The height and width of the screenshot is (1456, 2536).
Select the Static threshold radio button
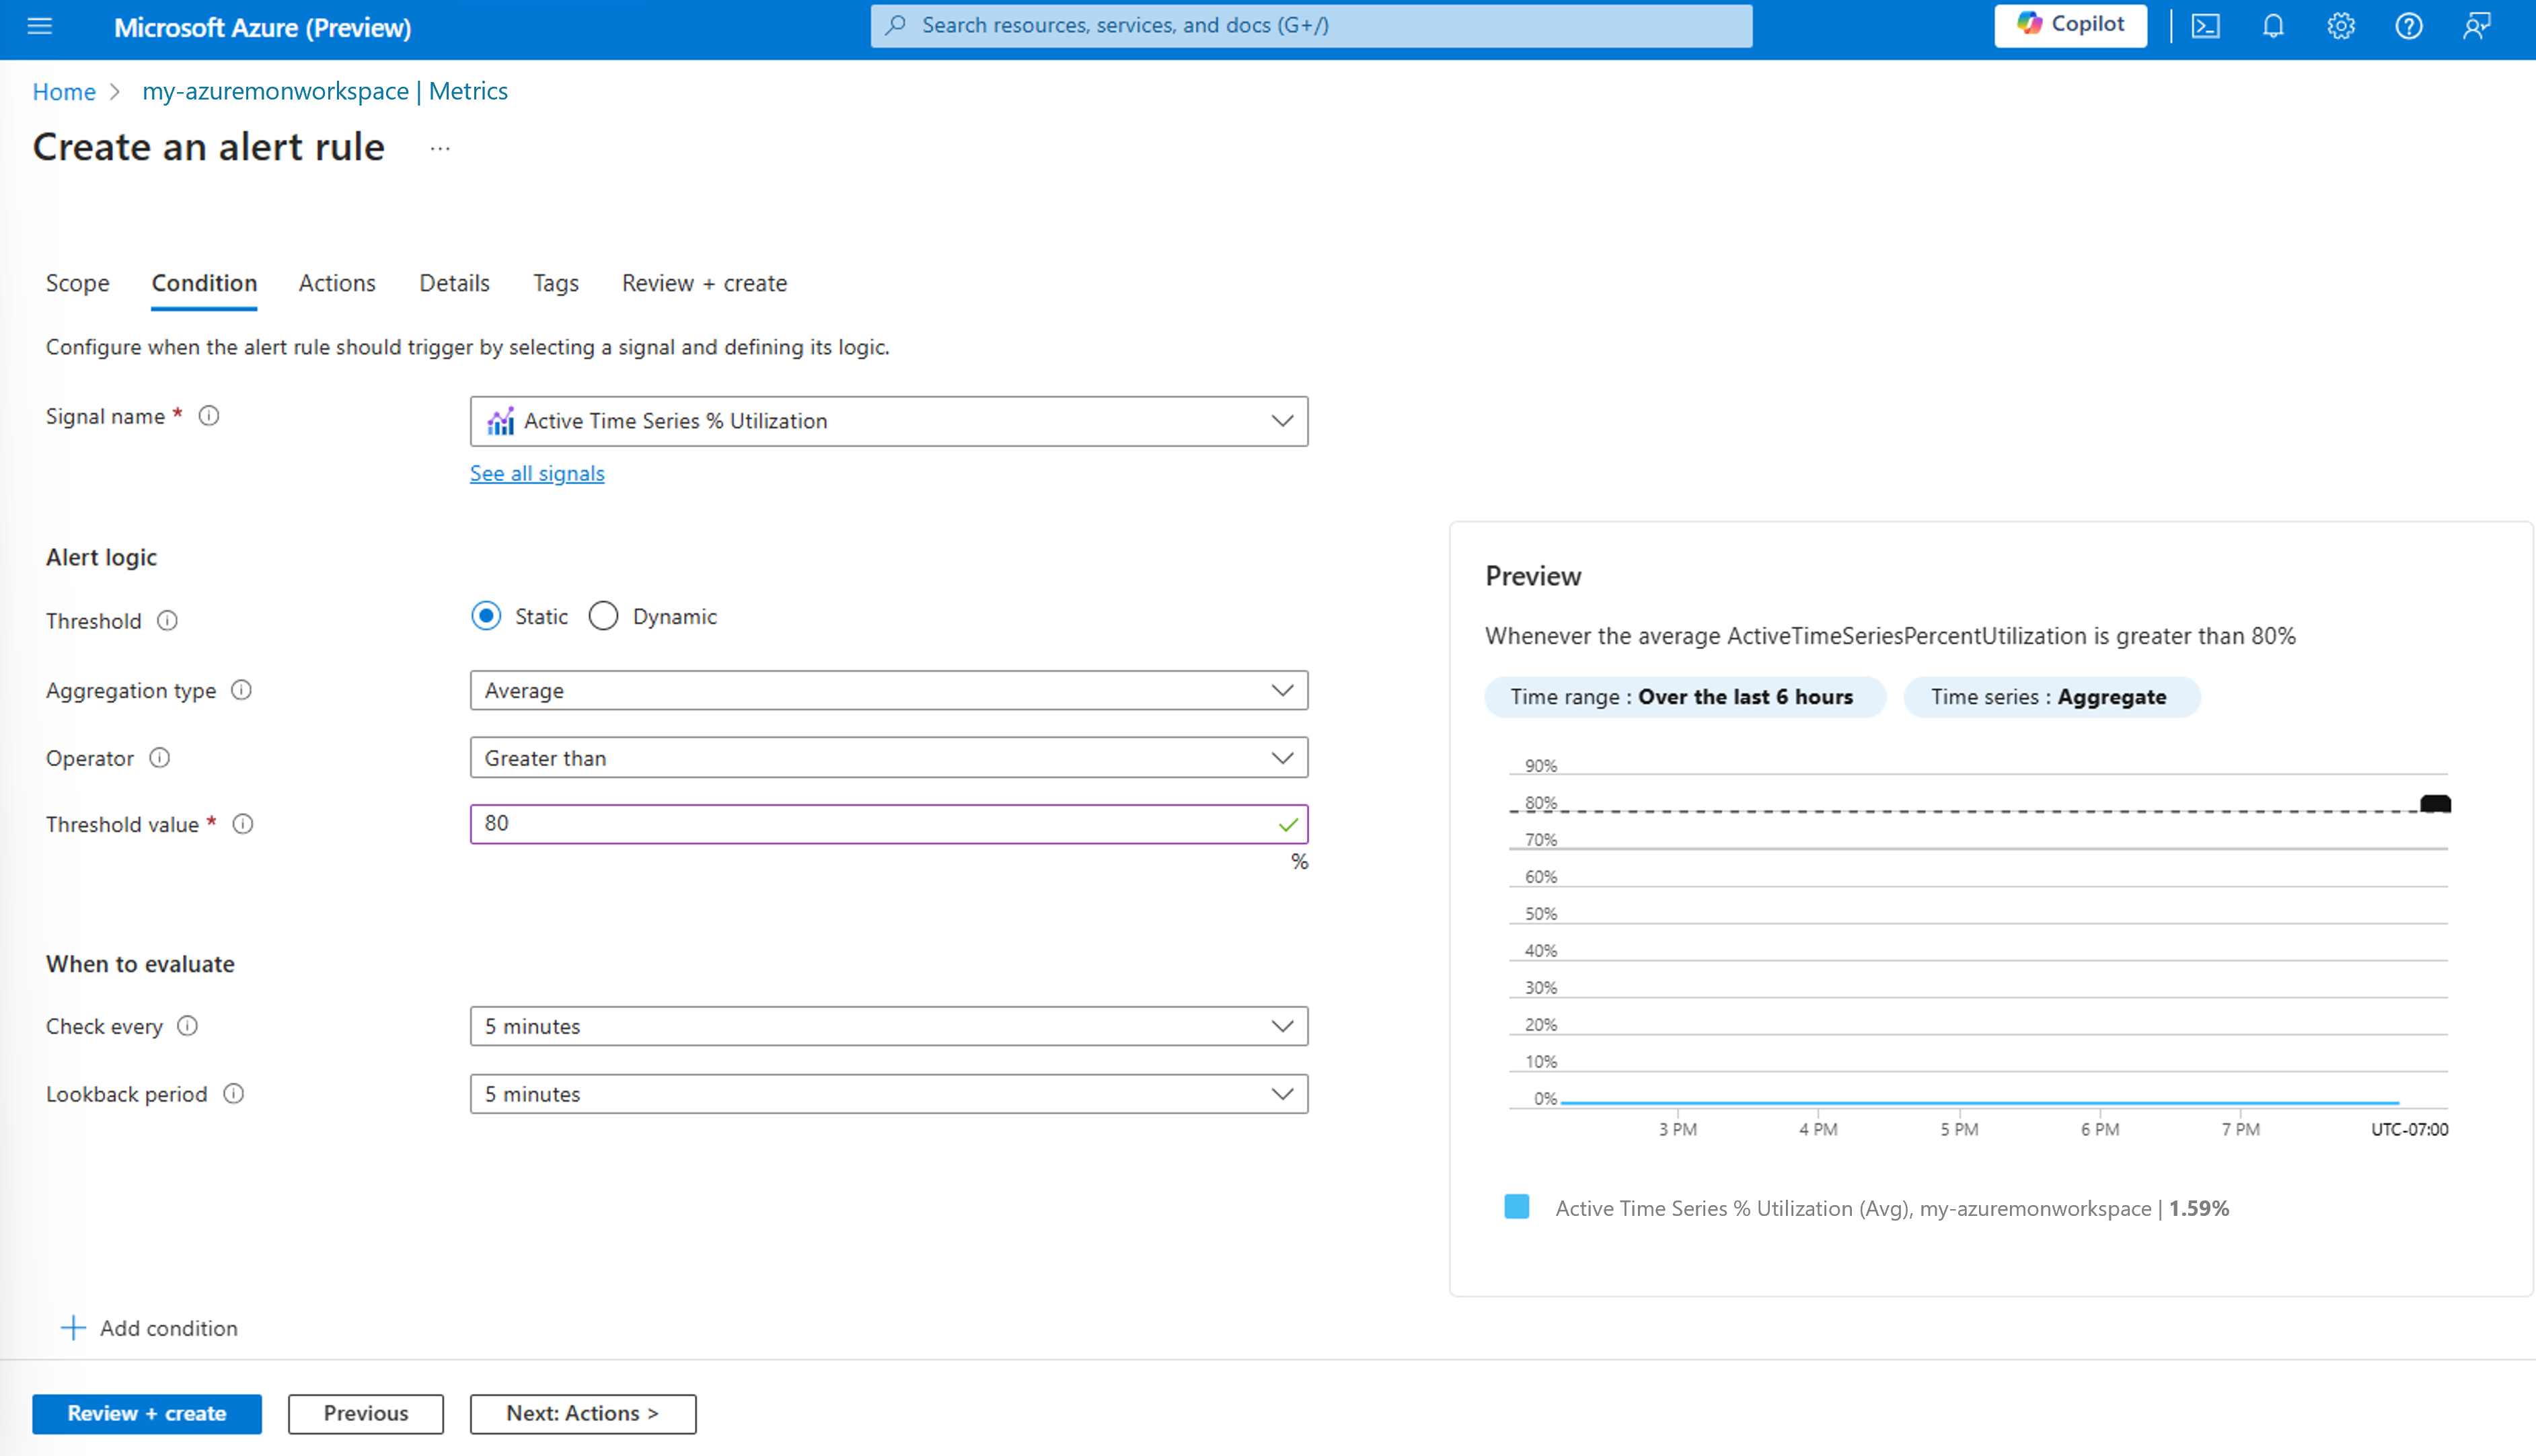pos(487,616)
